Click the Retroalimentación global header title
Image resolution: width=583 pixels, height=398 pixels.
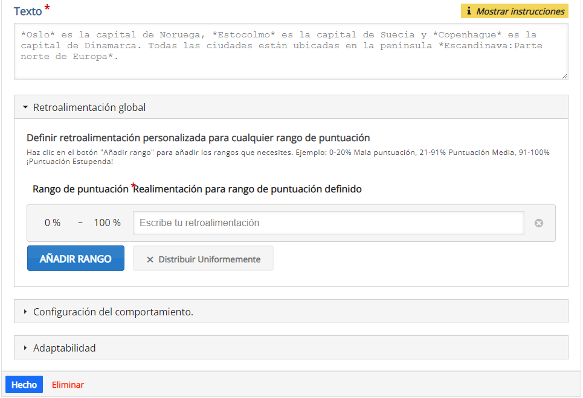tap(89, 107)
